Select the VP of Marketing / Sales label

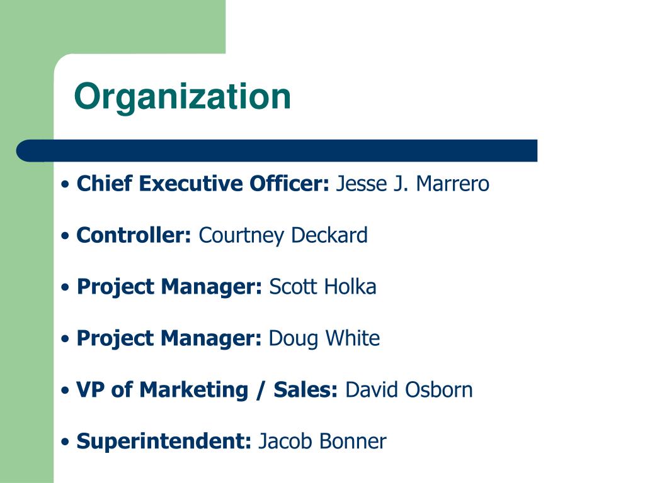[x=207, y=390]
